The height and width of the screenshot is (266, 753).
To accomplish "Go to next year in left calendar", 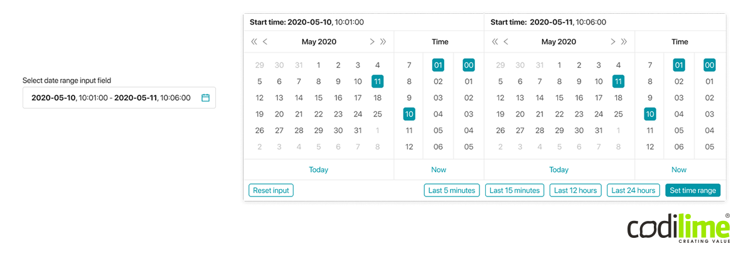I will [383, 42].
